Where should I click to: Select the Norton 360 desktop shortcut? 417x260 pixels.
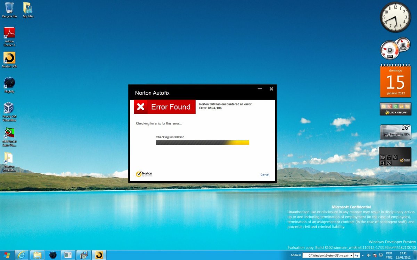[x=9, y=60]
